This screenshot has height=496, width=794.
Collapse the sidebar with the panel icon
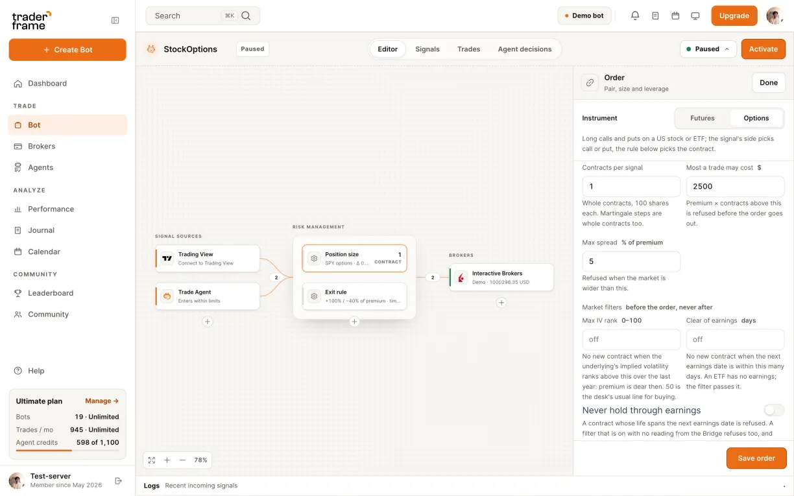(115, 21)
